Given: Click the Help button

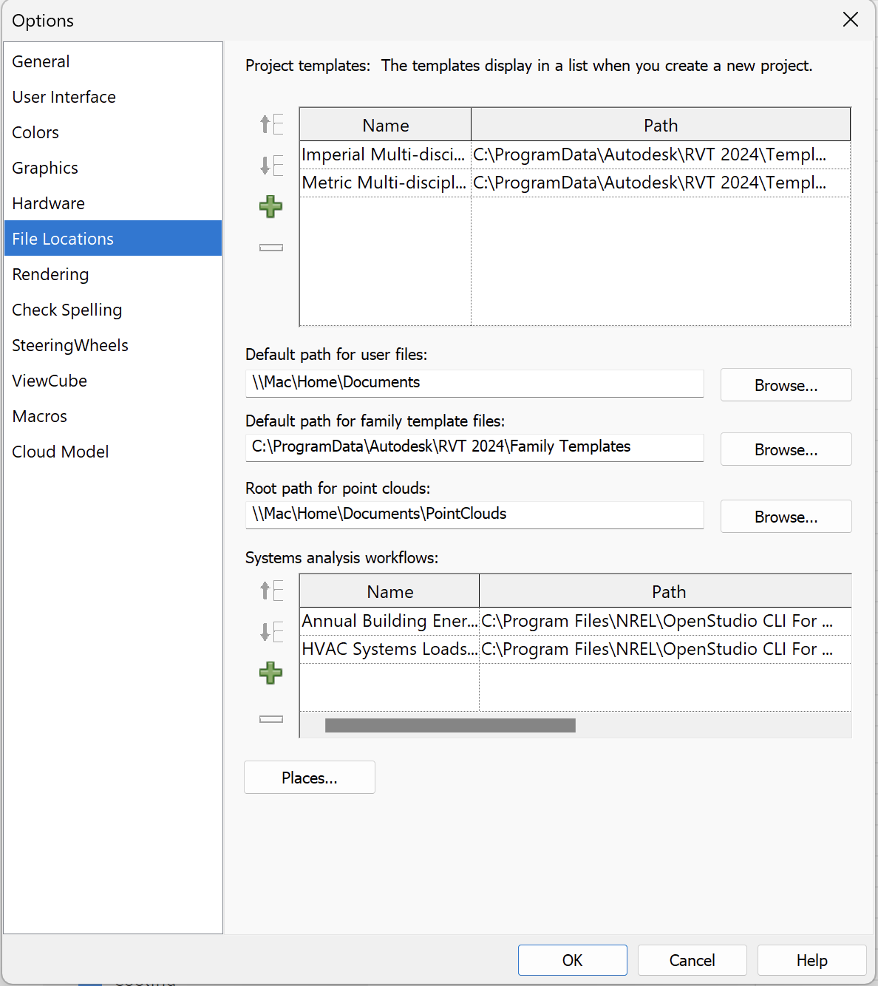Looking at the screenshot, I should click(811, 959).
